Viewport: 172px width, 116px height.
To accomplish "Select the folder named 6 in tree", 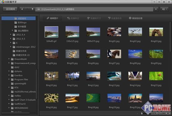I will [17, 43].
